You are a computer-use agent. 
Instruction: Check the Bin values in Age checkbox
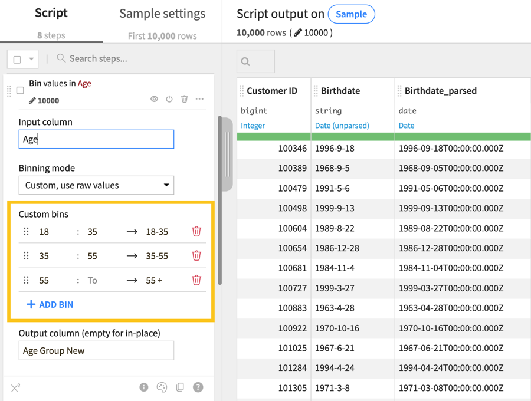(20, 91)
